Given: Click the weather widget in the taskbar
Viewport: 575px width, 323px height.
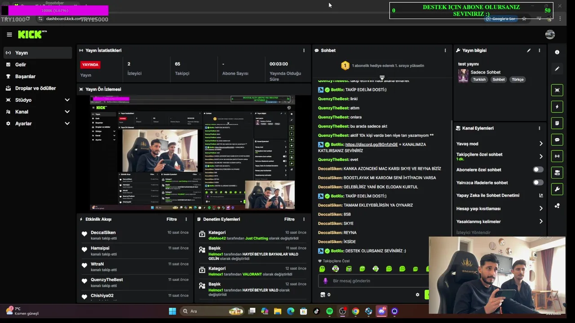Looking at the screenshot, I should pyautogui.click(x=22, y=311).
